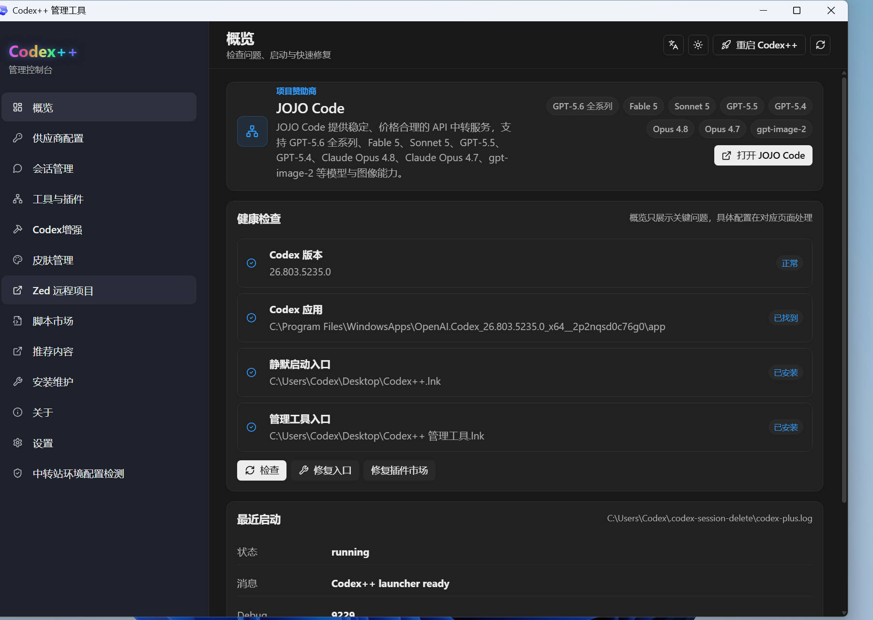Open 皮肤管理 in the sidebar
The height and width of the screenshot is (620, 873).
[99, 260]
